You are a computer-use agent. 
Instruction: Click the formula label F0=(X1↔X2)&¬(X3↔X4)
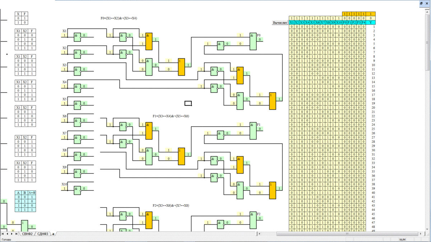click(119, 18)
